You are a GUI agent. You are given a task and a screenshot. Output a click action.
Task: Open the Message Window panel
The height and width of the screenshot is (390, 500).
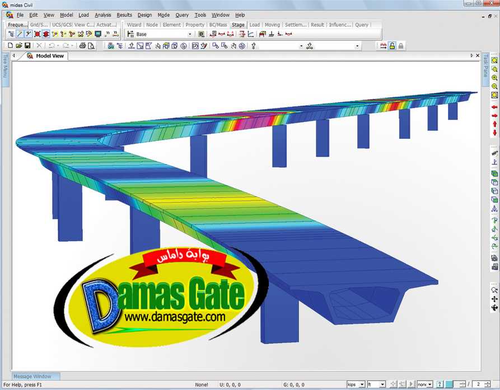click(x=32, y=377)
